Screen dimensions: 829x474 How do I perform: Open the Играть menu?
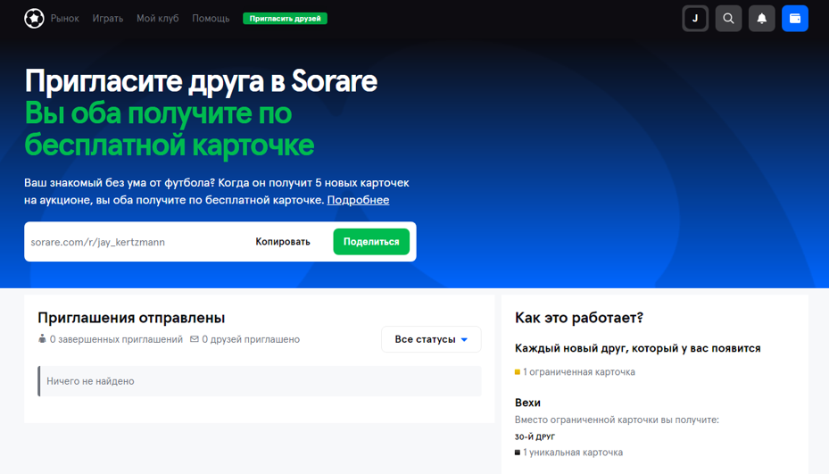(x=108, y=19)
